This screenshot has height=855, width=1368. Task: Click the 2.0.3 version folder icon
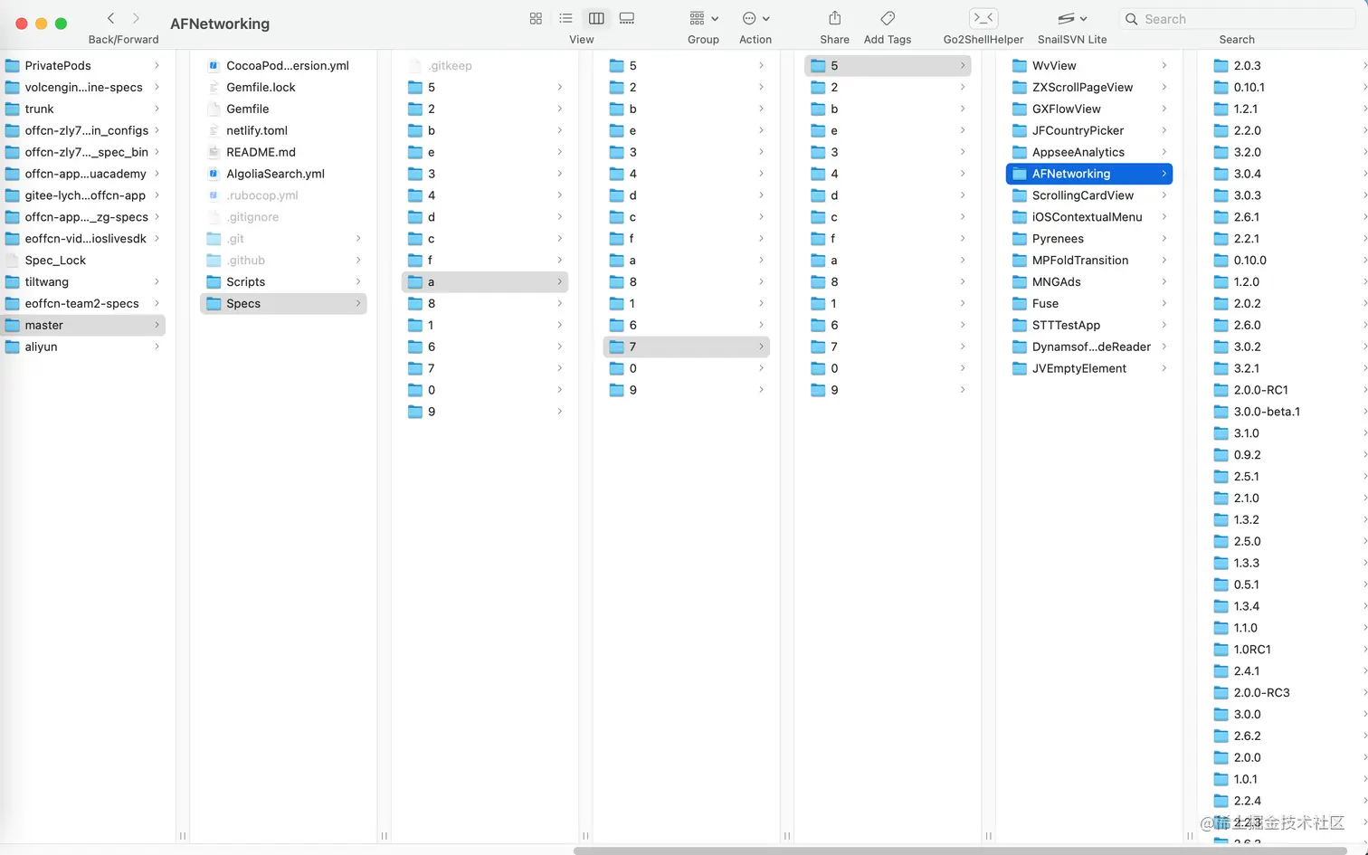[x=1221, y=65]
